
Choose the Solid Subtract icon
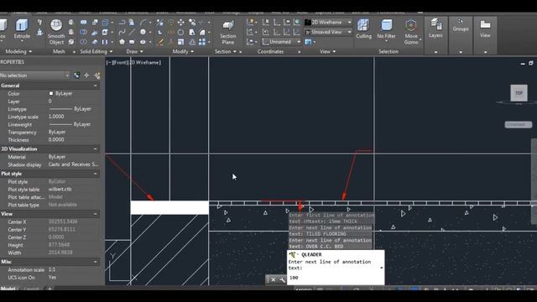[84, 32]
